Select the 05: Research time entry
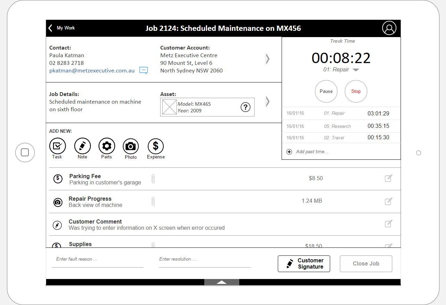The image size is (446, 305). (x=341, y=126)
